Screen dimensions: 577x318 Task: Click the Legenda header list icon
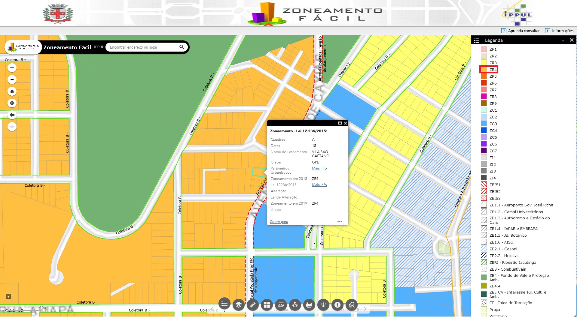click(x=477, y=40)
